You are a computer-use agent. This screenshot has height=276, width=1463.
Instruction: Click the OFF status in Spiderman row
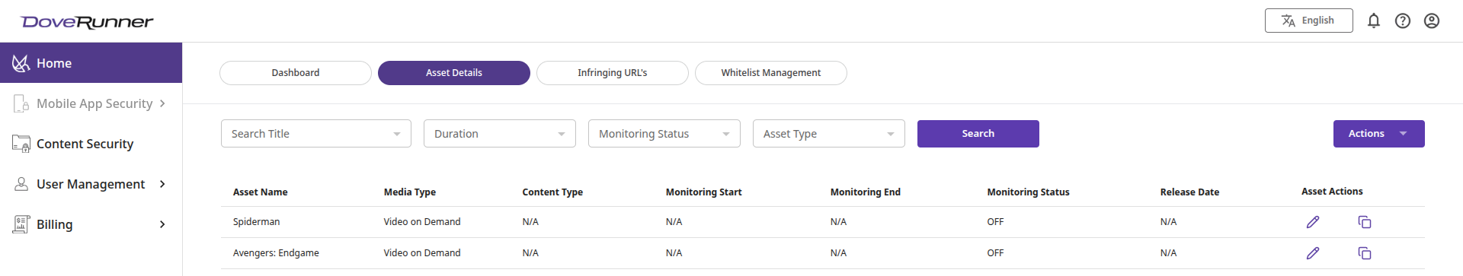(996, 222)
